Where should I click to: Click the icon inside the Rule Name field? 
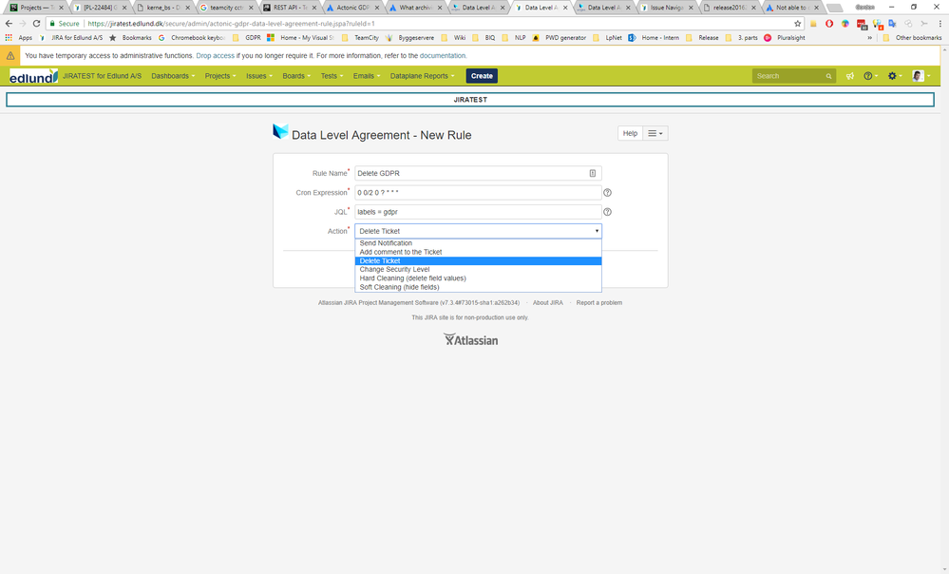(593, 173)
